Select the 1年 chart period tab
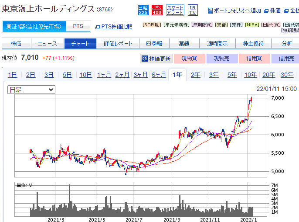299x222 pixels. [177, 75]
